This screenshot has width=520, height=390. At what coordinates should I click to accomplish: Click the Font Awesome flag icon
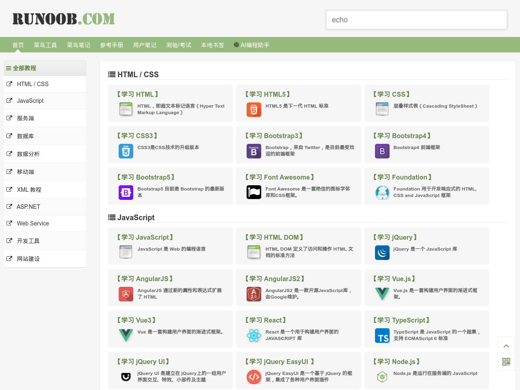[x=253, y=192]
